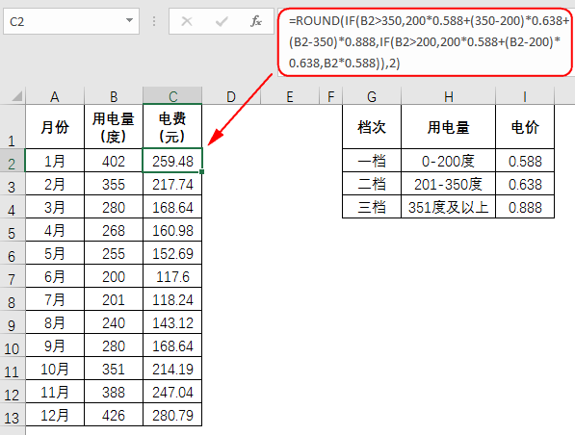Select row 13 header

(13, 415)
